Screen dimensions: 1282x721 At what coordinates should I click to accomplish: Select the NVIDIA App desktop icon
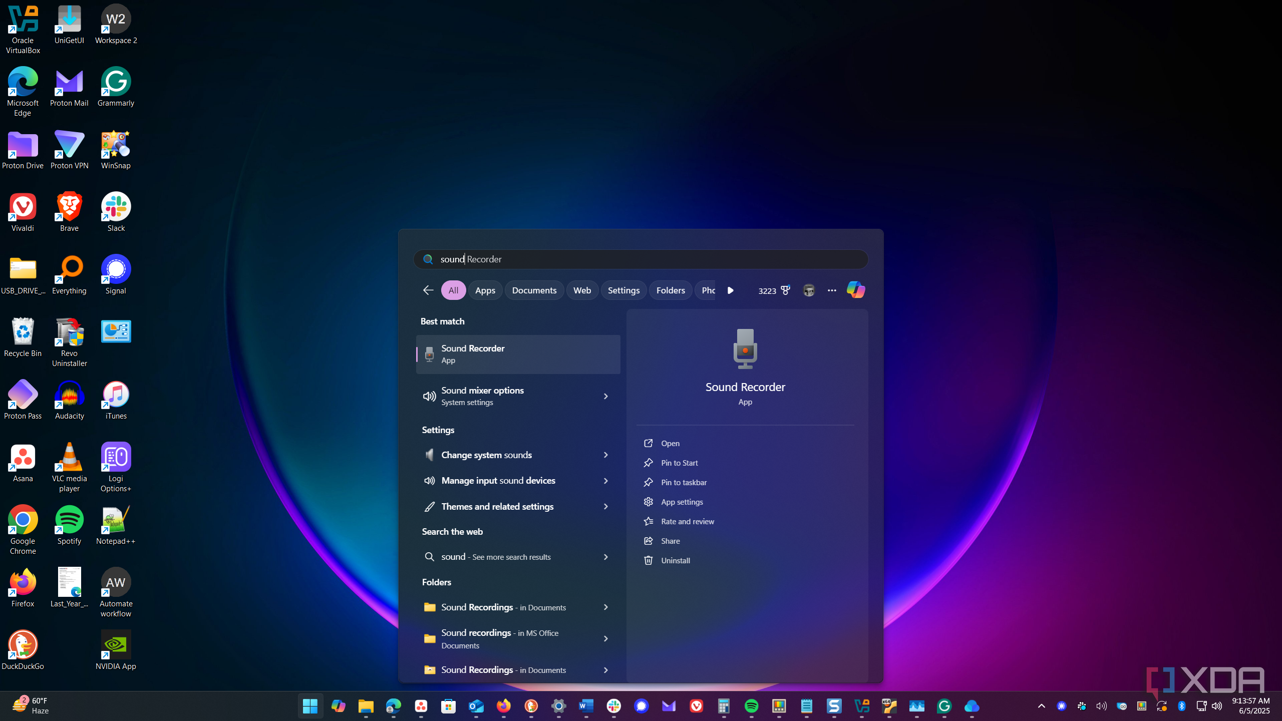116,650
